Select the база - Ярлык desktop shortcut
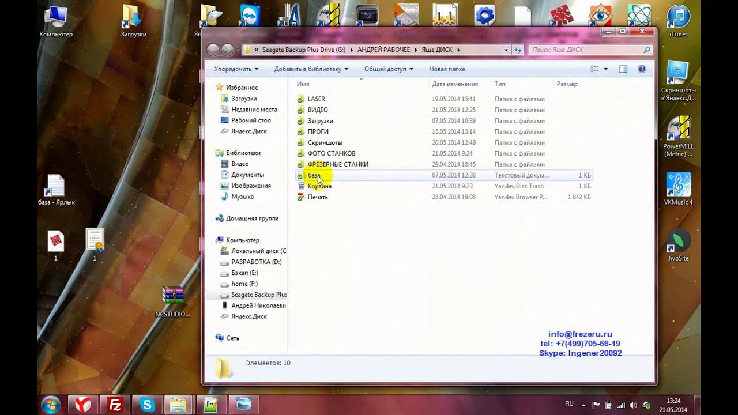 tap(56, 190)
